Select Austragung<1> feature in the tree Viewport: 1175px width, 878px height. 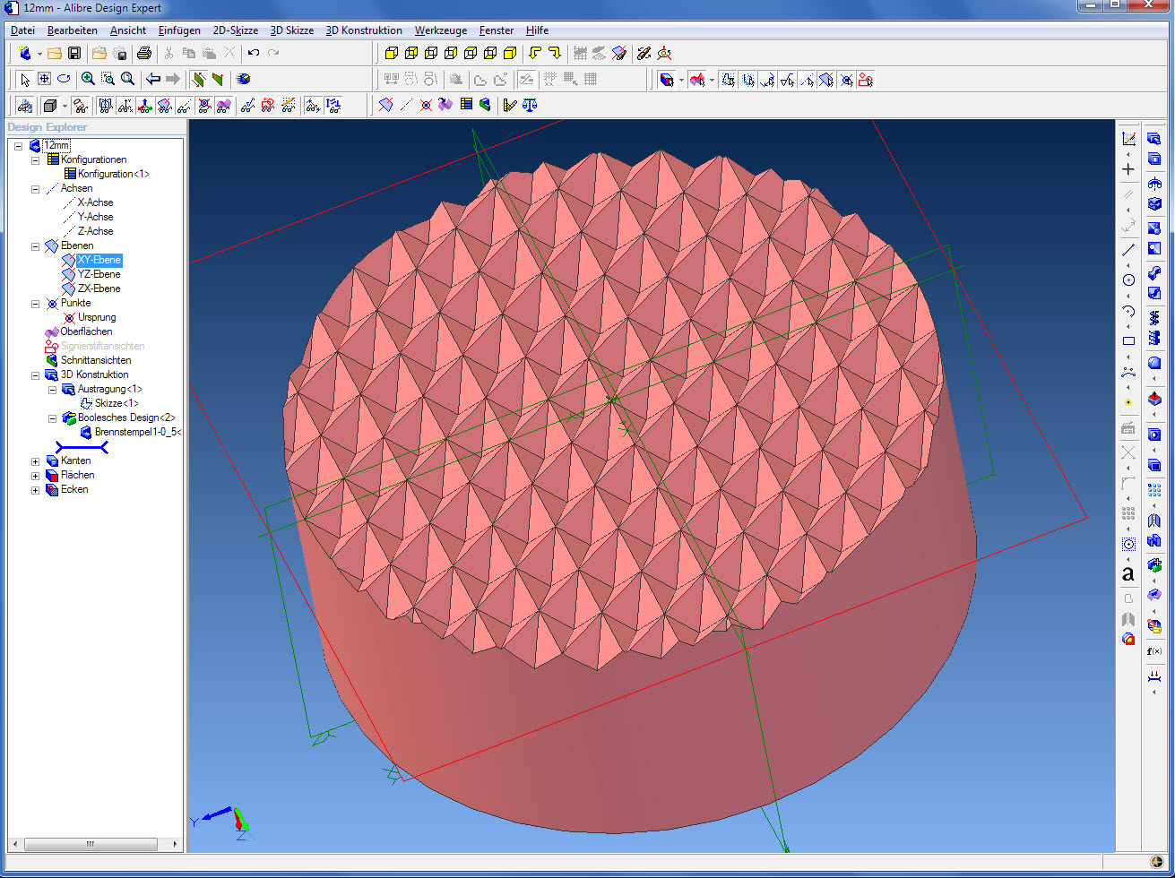(x=110, y=389)
